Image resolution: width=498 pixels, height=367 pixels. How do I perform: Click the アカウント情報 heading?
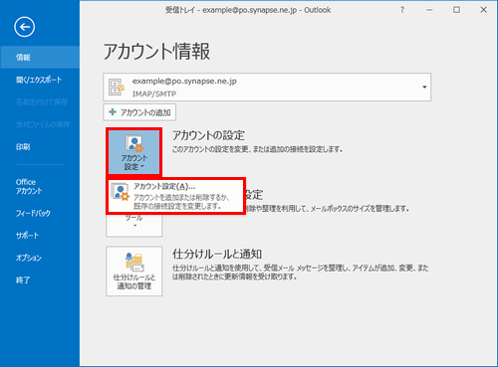[x=156, y=52]
